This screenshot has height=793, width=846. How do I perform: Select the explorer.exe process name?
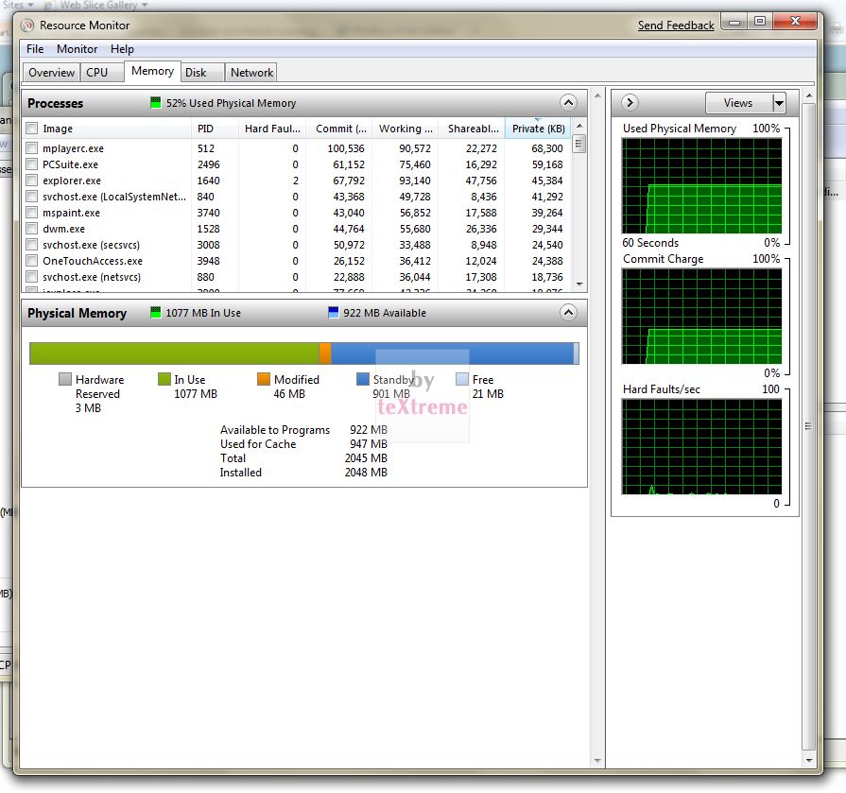pos(72,181)
